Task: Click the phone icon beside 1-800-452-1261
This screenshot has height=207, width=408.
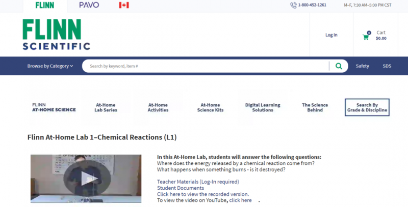Action: click(x=293, y=5)
